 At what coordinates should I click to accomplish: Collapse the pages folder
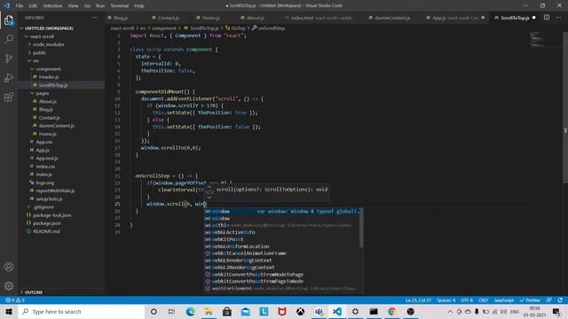pos(42,93)
